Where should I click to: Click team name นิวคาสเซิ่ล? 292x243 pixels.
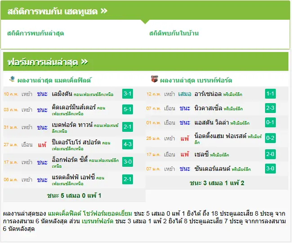(208, 108)
